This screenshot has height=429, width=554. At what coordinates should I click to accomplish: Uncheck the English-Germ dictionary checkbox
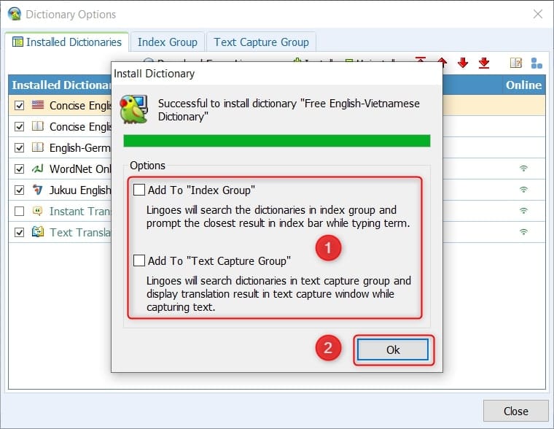pos(19,148)
